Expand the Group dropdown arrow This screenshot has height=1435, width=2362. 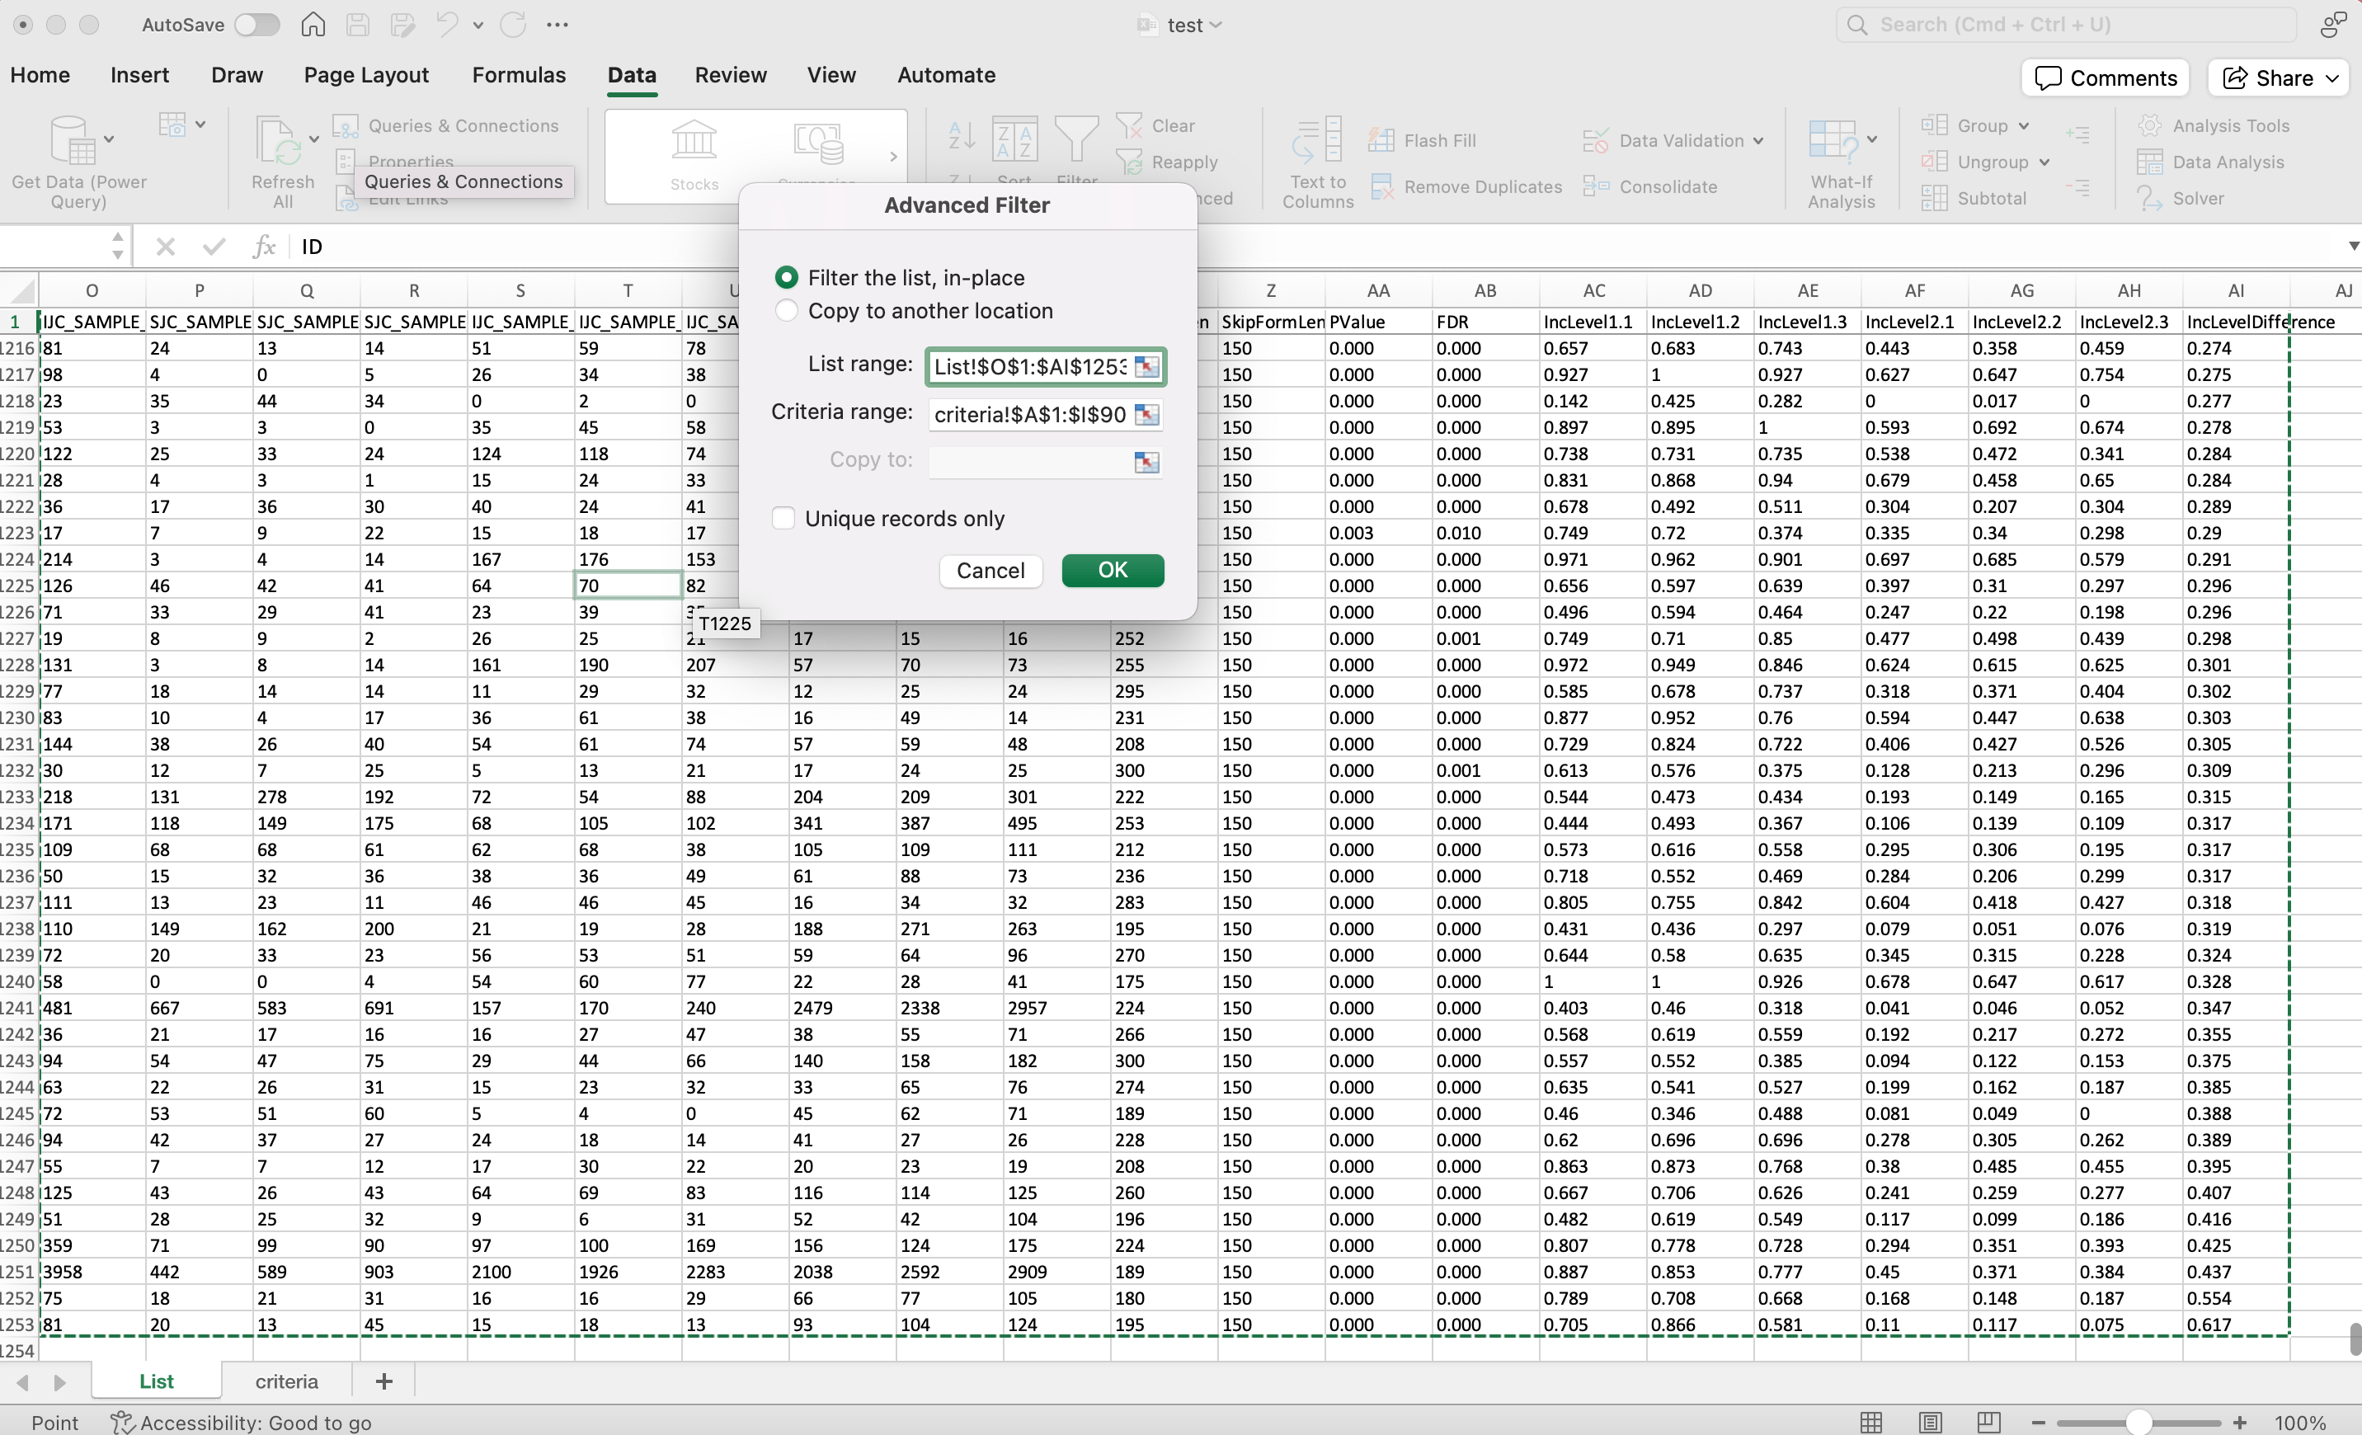[x=2024, y=125]
